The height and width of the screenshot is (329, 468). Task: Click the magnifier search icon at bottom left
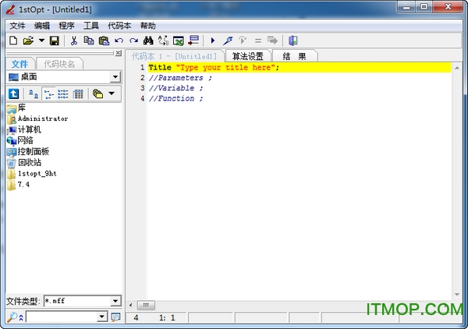12,317
